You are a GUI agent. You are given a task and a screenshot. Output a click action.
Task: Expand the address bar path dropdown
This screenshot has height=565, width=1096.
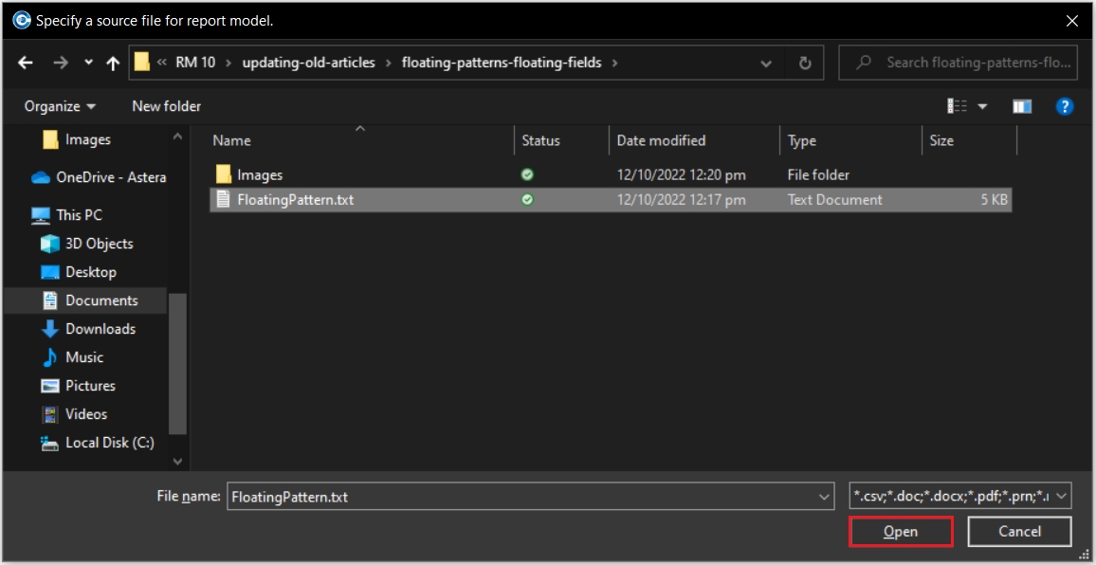tap(766, 63)
